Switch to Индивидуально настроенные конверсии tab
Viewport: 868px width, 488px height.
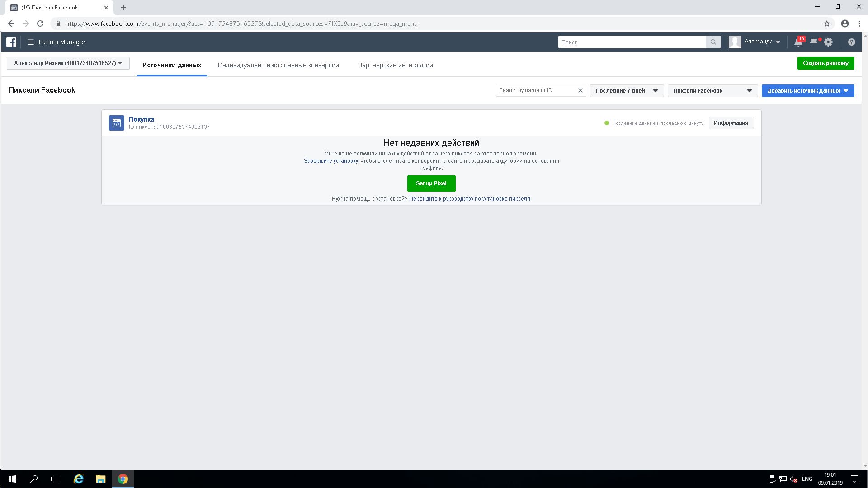pos(278,65)
